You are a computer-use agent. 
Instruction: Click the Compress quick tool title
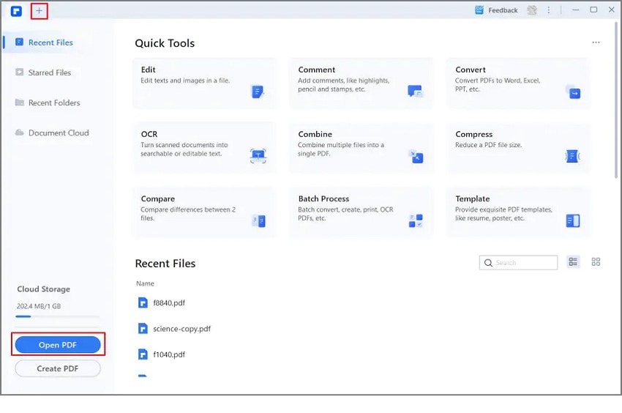(474, 134)
